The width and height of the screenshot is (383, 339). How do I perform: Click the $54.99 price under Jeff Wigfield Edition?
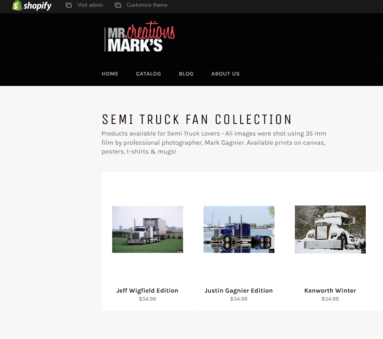pos(147,299)
